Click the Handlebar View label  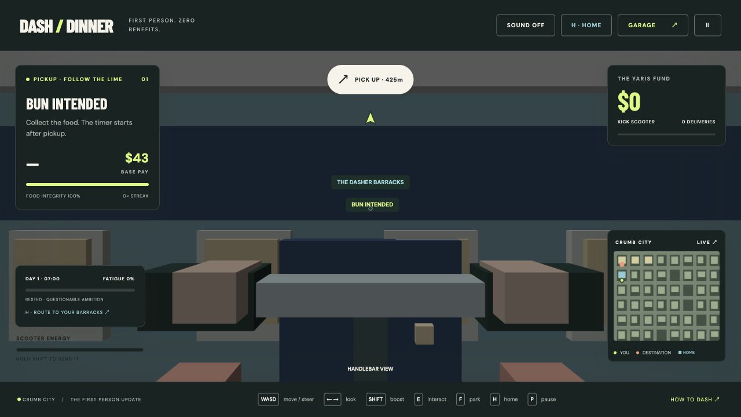(370, 369)
